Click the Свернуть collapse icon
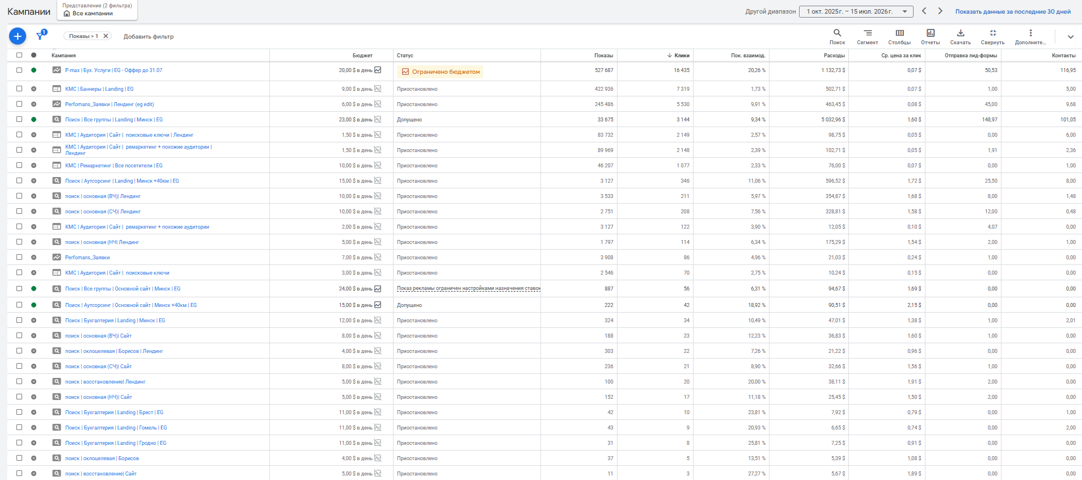This screenshot has height=480, width=1082. [x=992, y=33]
